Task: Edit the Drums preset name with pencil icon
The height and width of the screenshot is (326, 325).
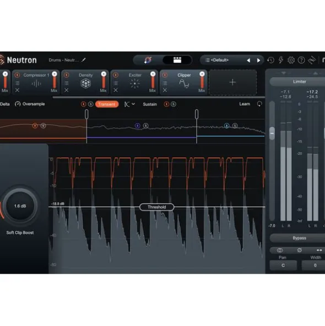Action: (x=84, y=60)
